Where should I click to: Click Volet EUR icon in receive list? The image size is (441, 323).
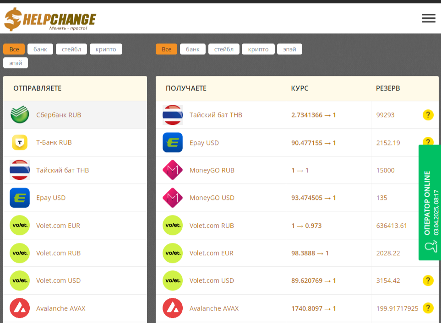click(173, 253)
